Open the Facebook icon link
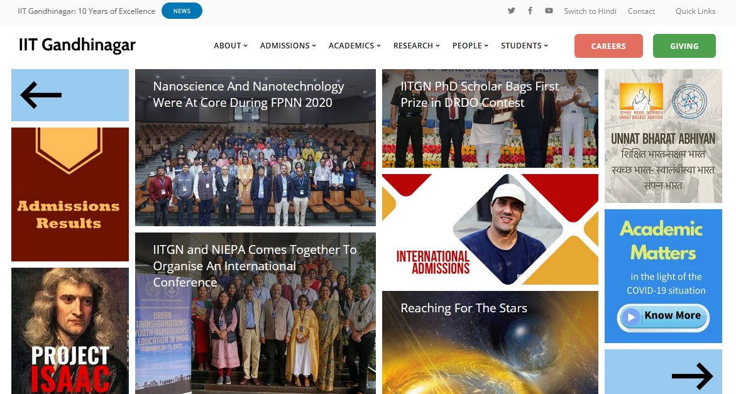Screen dimensions: 736x394 pos(530,11)
